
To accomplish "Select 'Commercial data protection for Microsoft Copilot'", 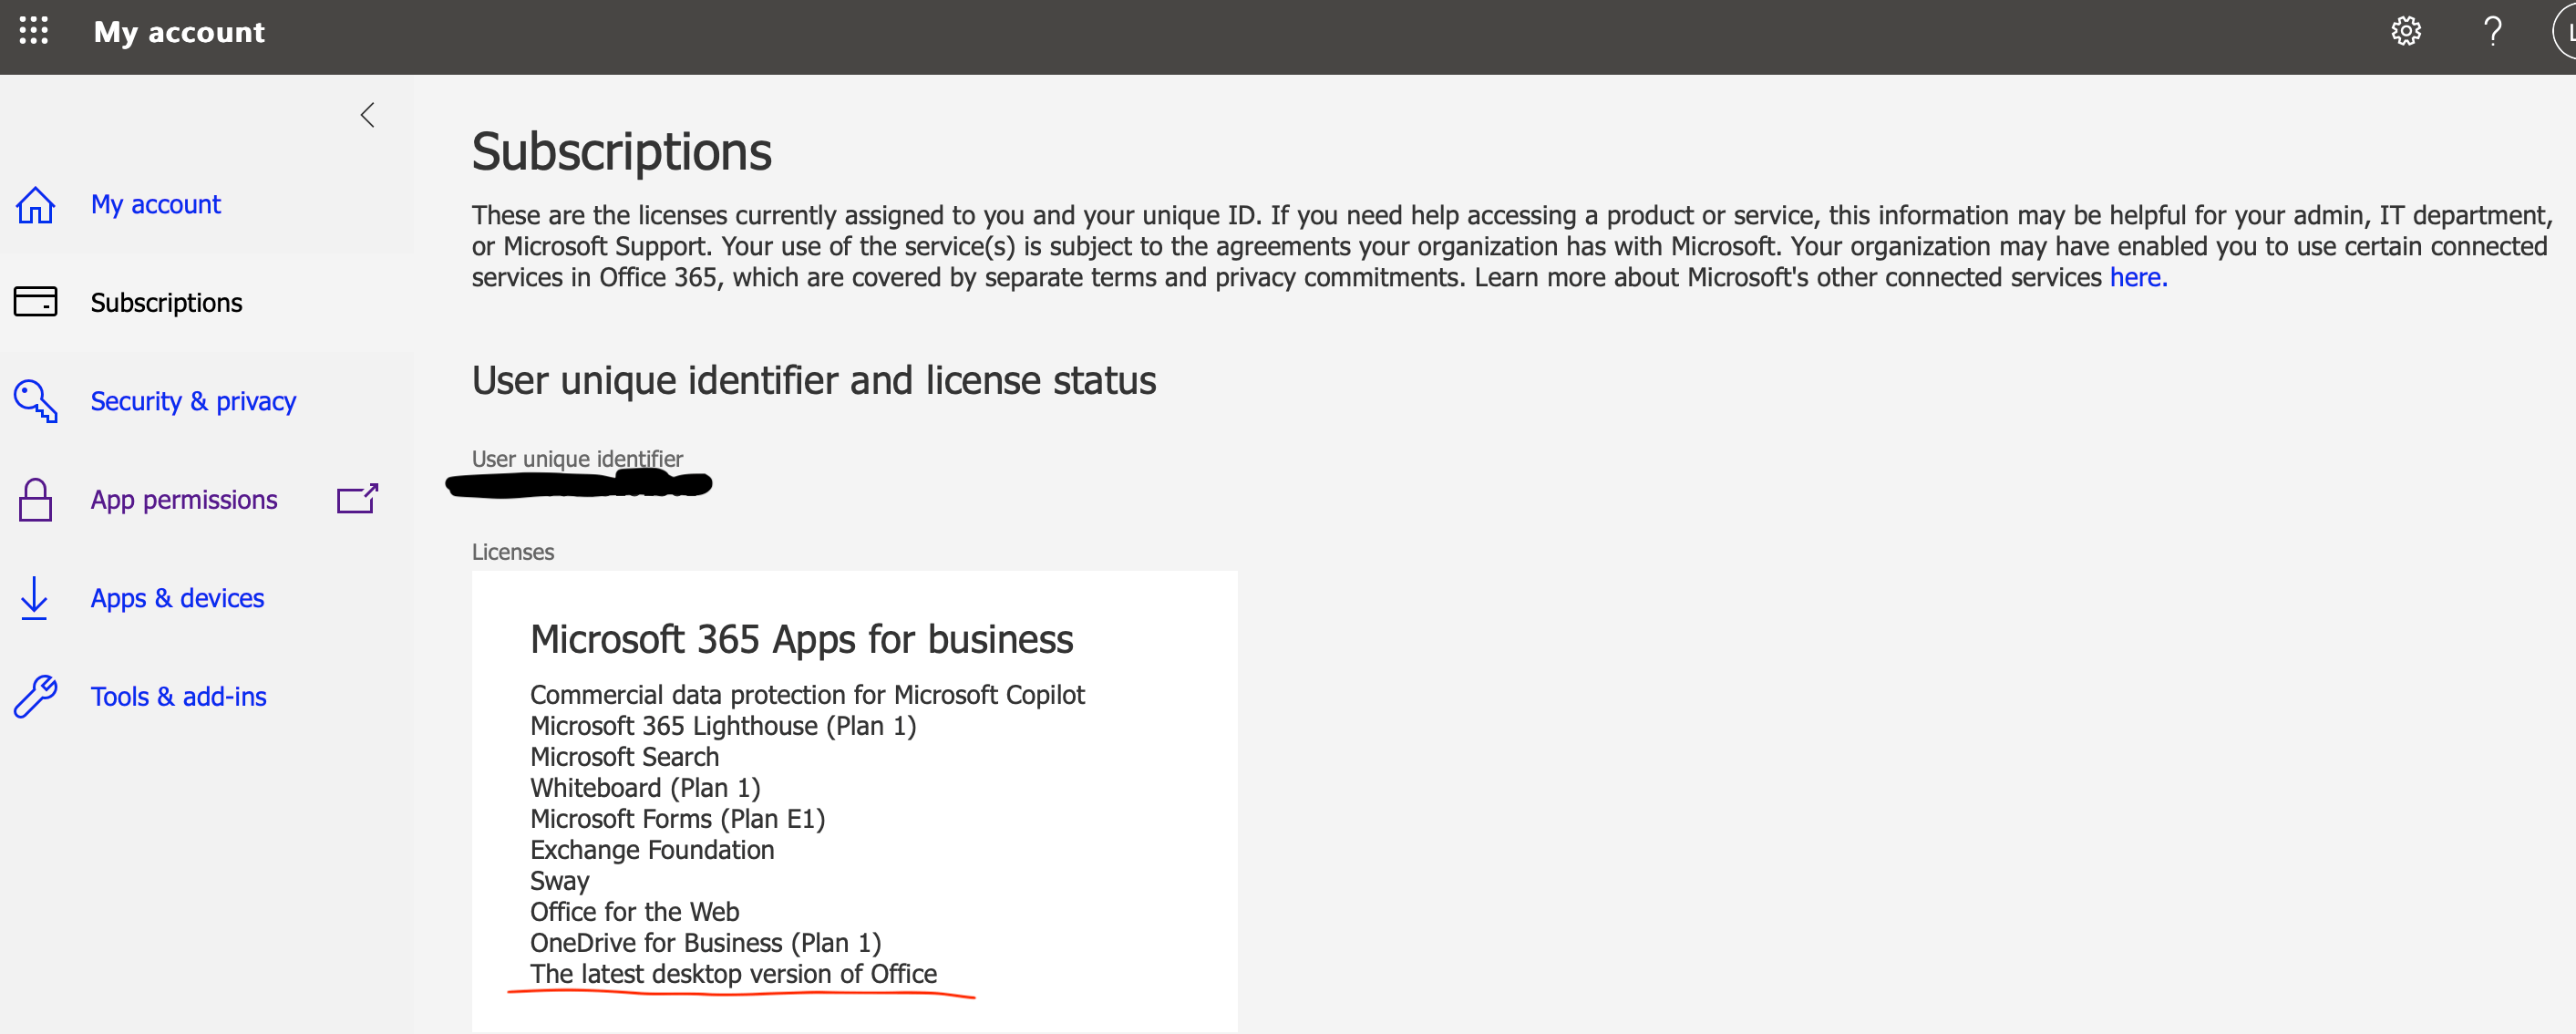I will (x=807, y=695).
